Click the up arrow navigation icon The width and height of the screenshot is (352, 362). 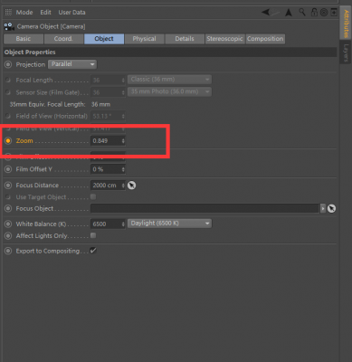289,13
